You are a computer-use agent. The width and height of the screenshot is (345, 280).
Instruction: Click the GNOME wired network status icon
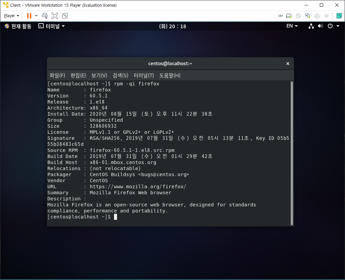coord(311,26)
